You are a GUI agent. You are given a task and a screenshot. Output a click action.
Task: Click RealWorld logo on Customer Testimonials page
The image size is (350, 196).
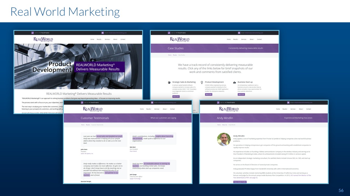pyautogui.click(x=93, y=109)
